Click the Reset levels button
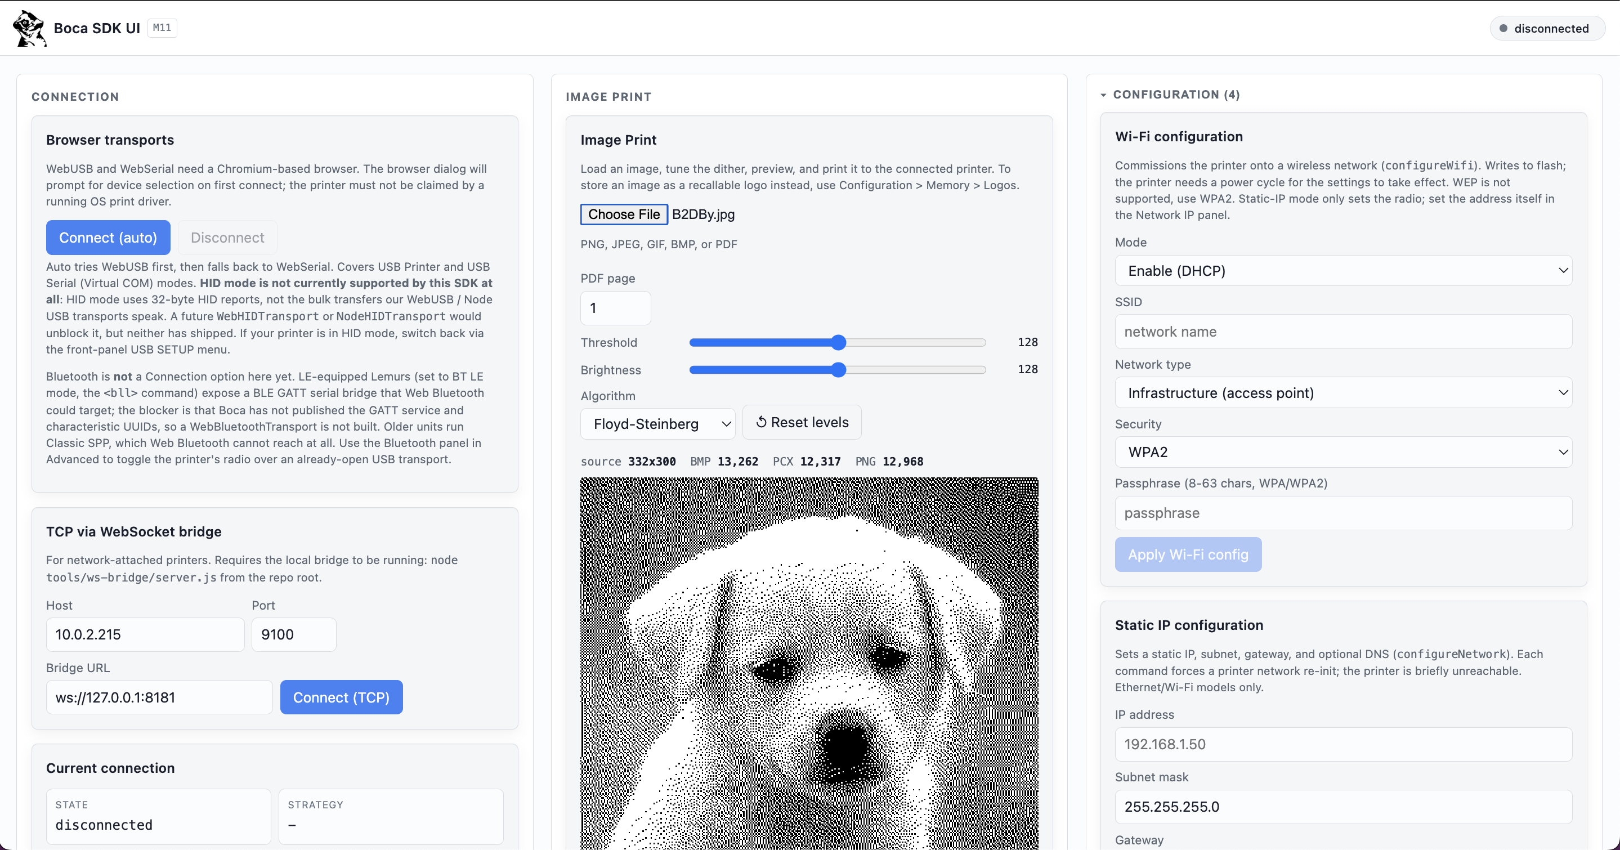Viewport: 1620px width, 850px height. pos(802,423)
